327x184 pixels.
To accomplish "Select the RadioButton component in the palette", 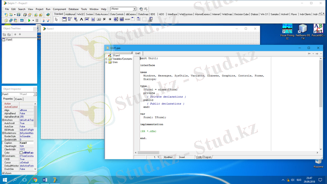I will (111, 19).
